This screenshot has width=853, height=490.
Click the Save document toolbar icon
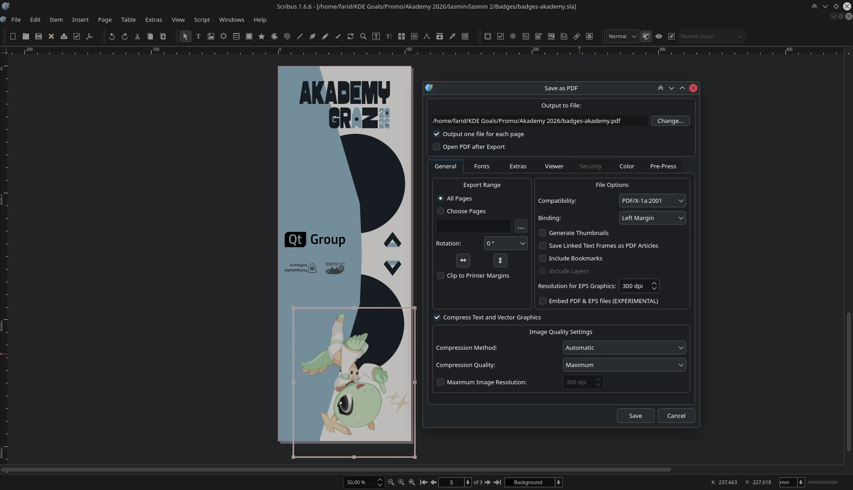click(x=39, y=36)
